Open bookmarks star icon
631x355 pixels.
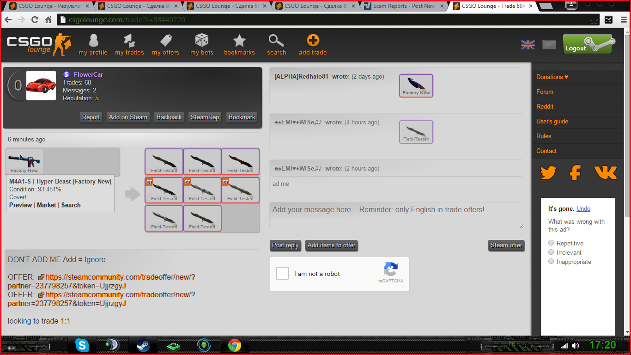(x=239, y=41)
